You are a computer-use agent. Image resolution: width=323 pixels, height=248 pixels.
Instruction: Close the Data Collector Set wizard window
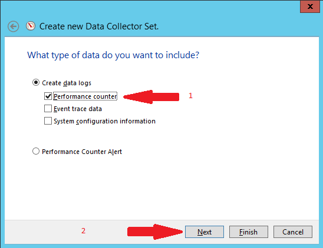tap(310, 6)
